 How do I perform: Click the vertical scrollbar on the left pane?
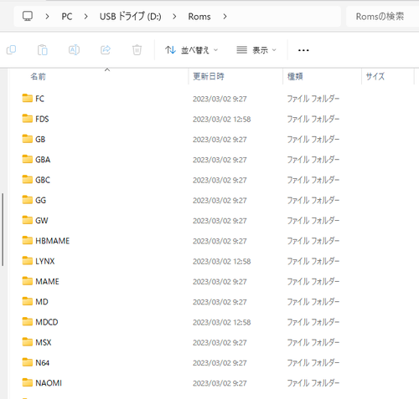pyautogui.click(x=3, y=229)
